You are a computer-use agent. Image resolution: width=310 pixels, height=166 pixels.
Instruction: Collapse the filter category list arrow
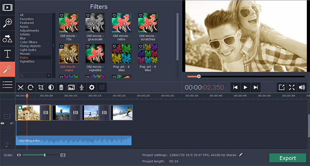click(54, 45)
